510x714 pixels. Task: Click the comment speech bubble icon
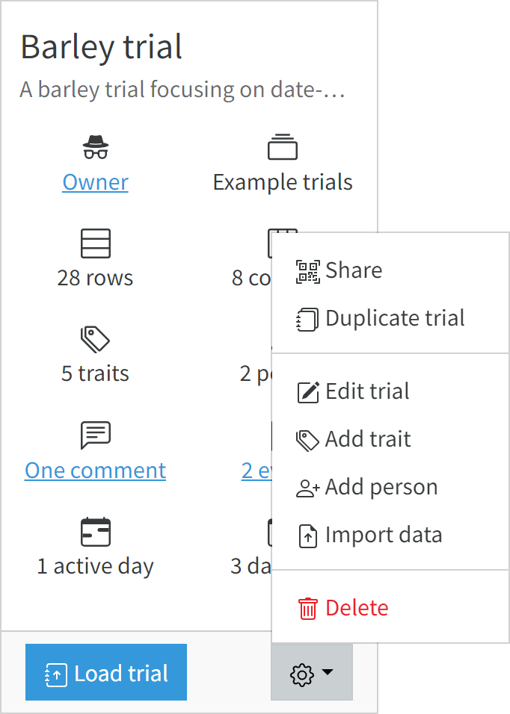pos(95,435)
